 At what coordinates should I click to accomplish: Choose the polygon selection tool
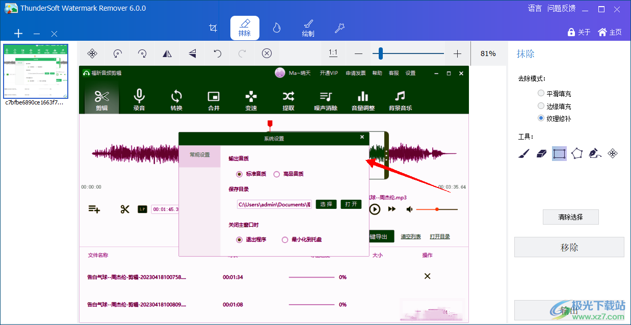pos(577,153)
